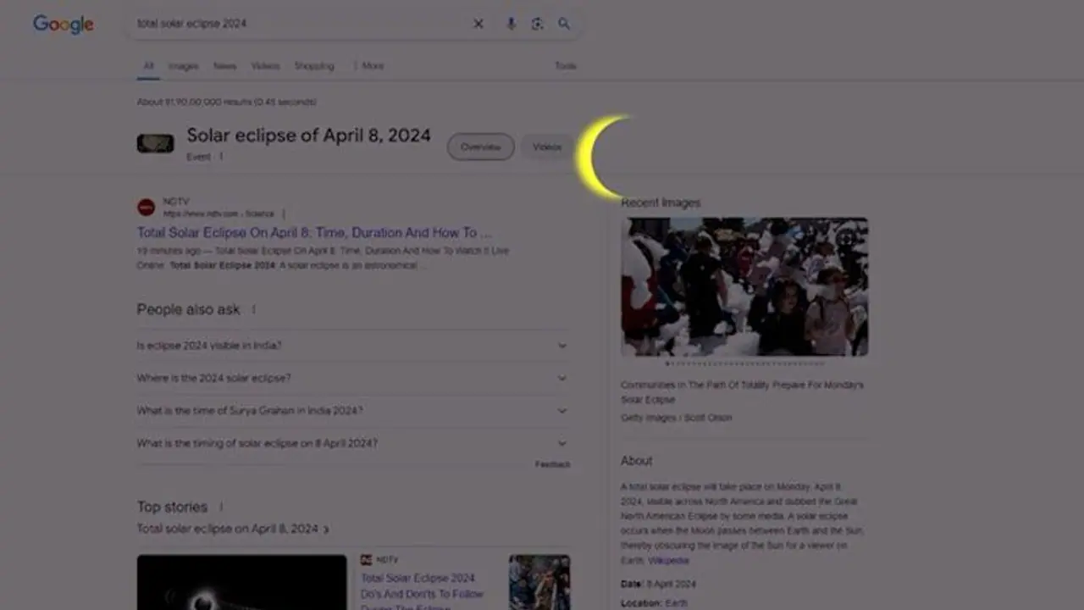Image resolution: width=1084 pixels, height=610 pixels.
Task: Click the eclipse thumbnail in the knowledge panel
Action: 155,143
